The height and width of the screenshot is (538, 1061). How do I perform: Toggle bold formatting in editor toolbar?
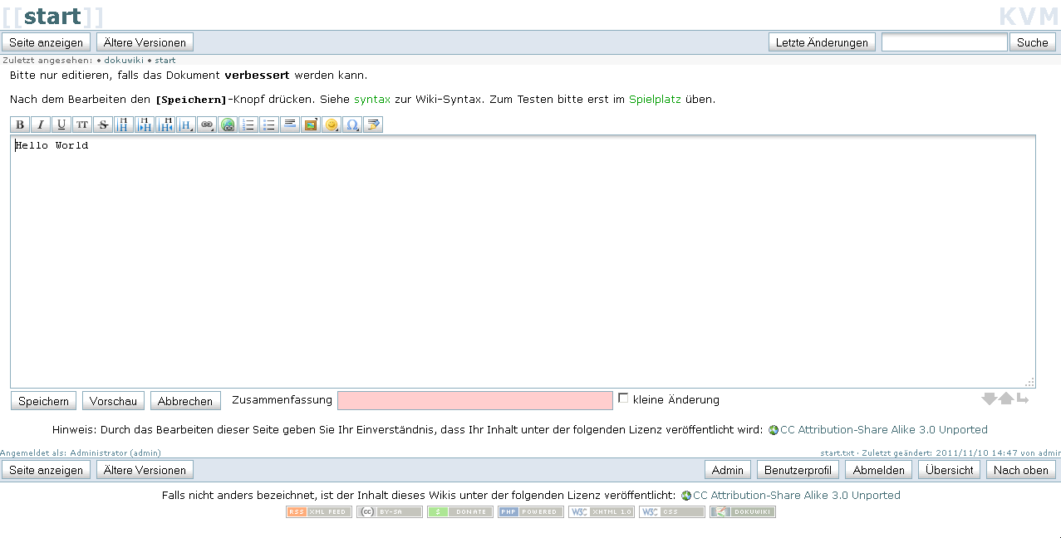tap(20, 125)
